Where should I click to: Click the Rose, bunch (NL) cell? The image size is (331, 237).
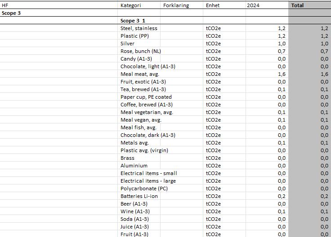tap(141, 51)
